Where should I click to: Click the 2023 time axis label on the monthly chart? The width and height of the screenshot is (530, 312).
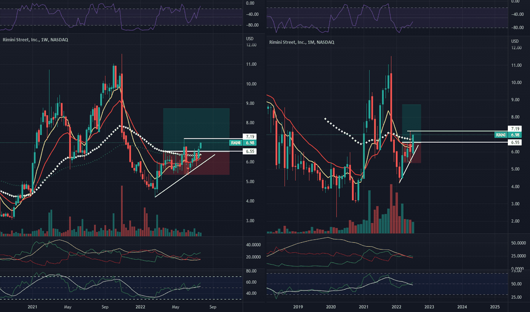429,307
